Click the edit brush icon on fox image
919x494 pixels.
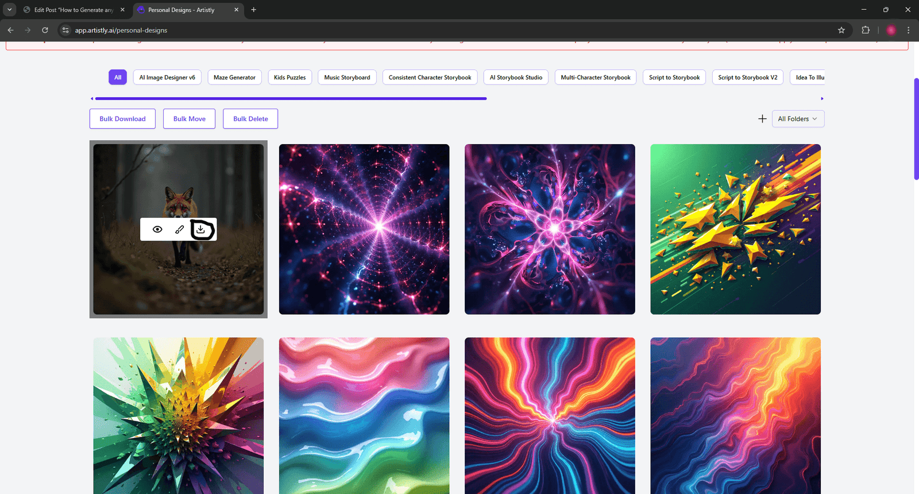point(179,229)
